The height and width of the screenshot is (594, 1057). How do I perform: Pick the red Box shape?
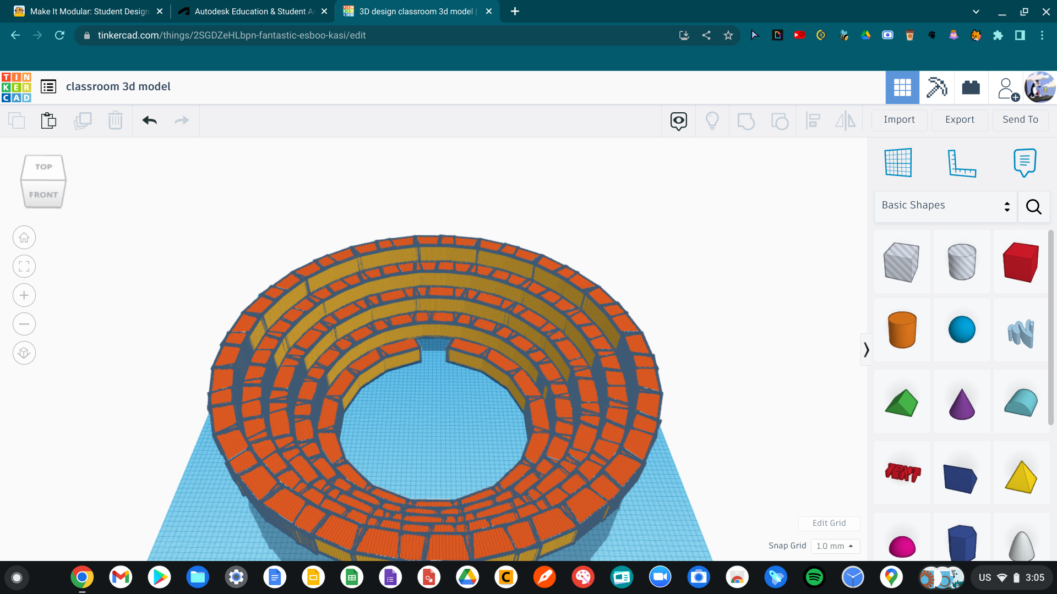pyautogui.click(x=1021, y=262)
